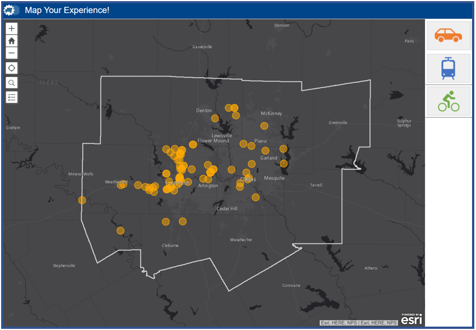Click the Greenville label on the map
This screenshot has height=330, width=476.
click(x=338, y=123)
